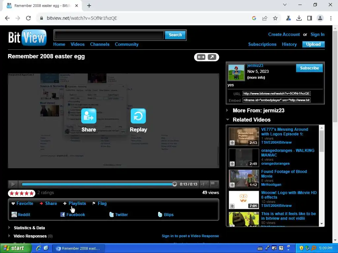Click the Internet Explorer quick launch icon
The image size is (338, 253).
pos(39,248)
